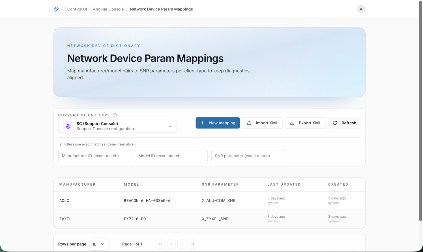Open the Rows per page dropdown
The height and width of the screenshot is (252, 423).
click(x=98, y=244)
